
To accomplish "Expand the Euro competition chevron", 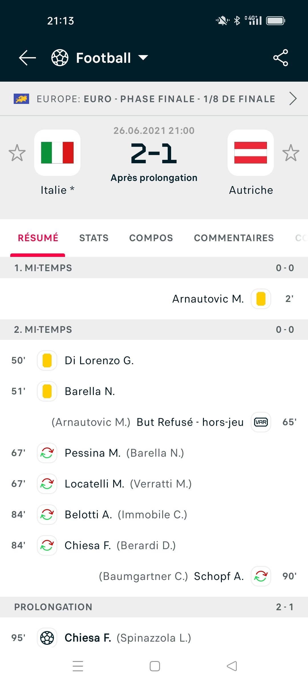I will (x=293, y=99).
